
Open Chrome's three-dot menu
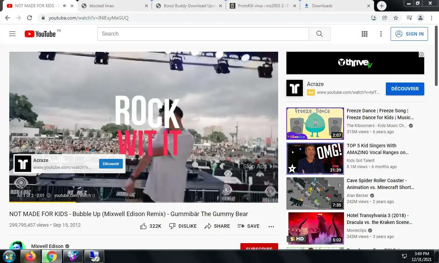(x=431, y=18)
